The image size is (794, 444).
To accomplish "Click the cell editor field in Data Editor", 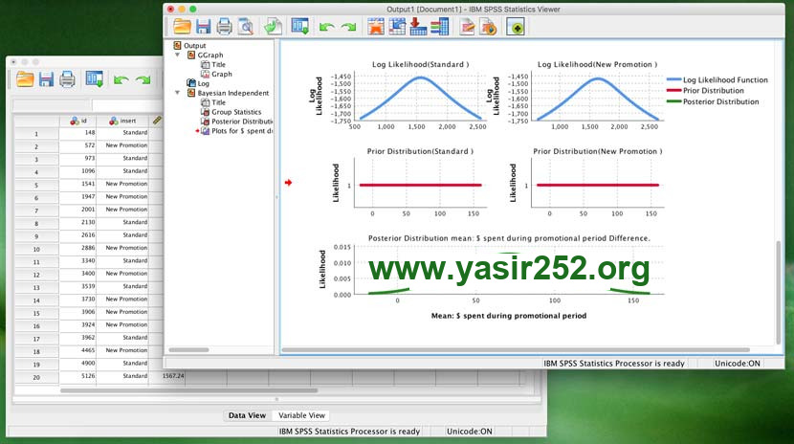I will (126, 105).
